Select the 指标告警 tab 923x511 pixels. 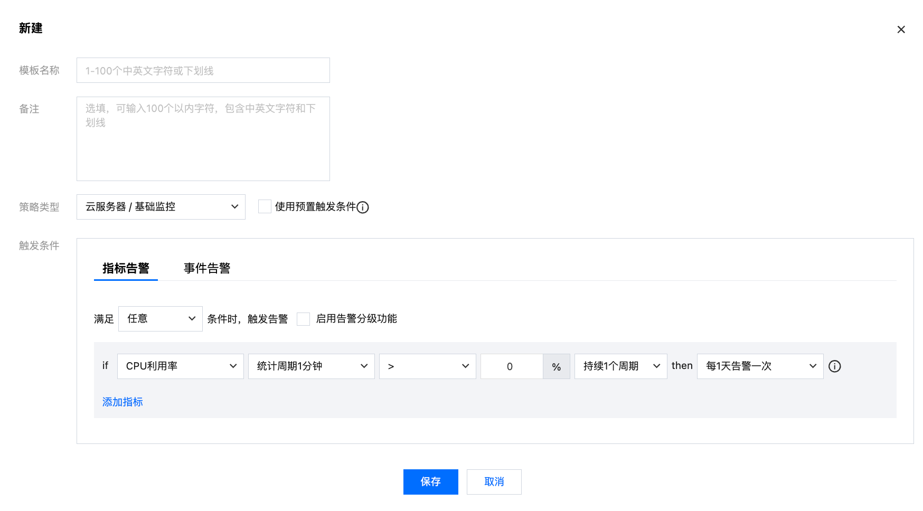[126, 268]
